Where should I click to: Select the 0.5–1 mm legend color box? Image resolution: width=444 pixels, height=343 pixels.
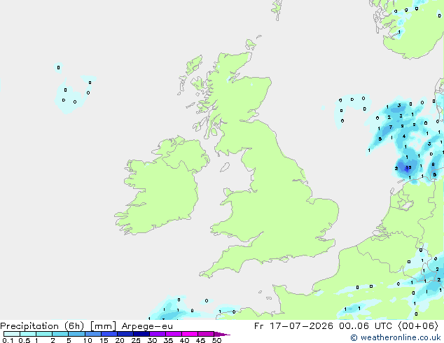[x=28, y=334]
